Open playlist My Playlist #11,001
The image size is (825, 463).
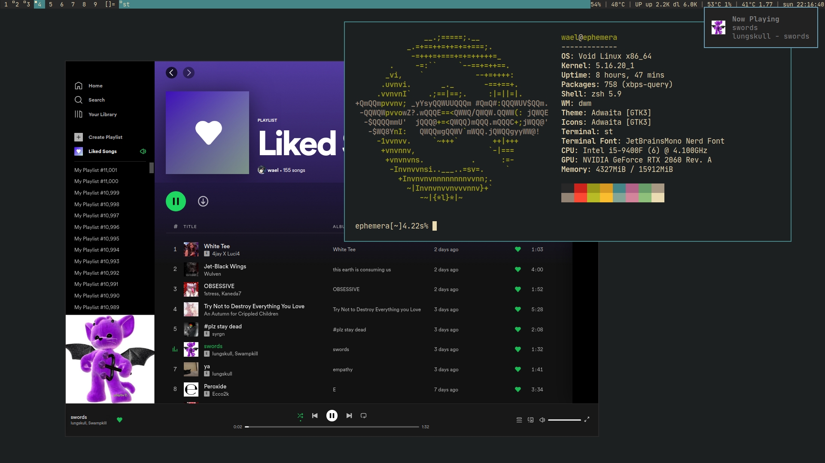click(x=95, y=170)
